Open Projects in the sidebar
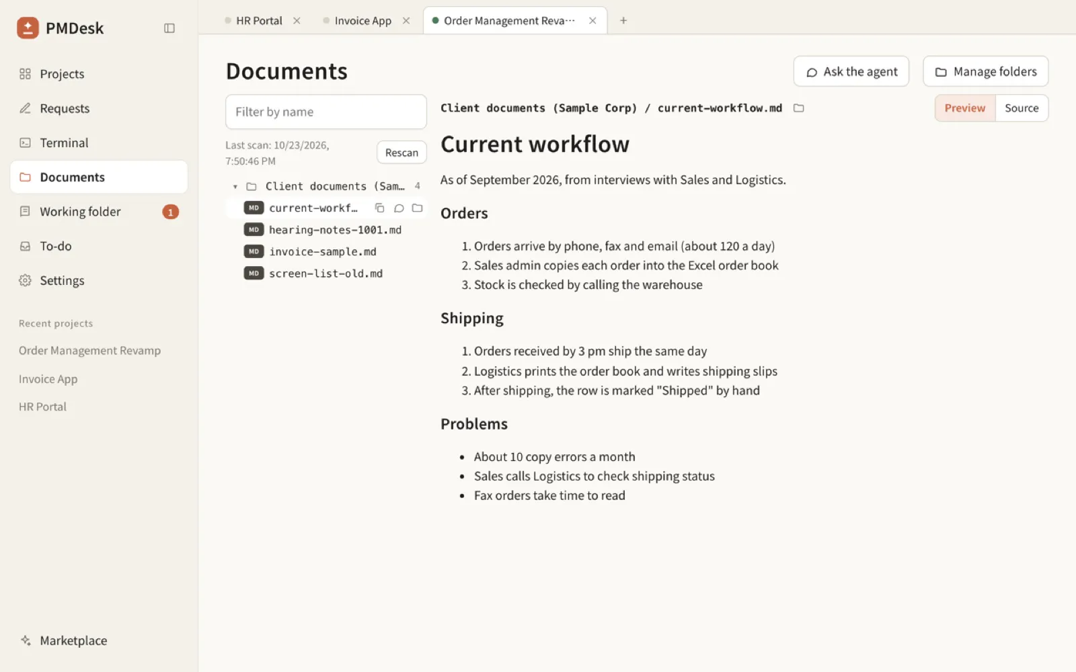1076x672 pixels. pos(99,74)
